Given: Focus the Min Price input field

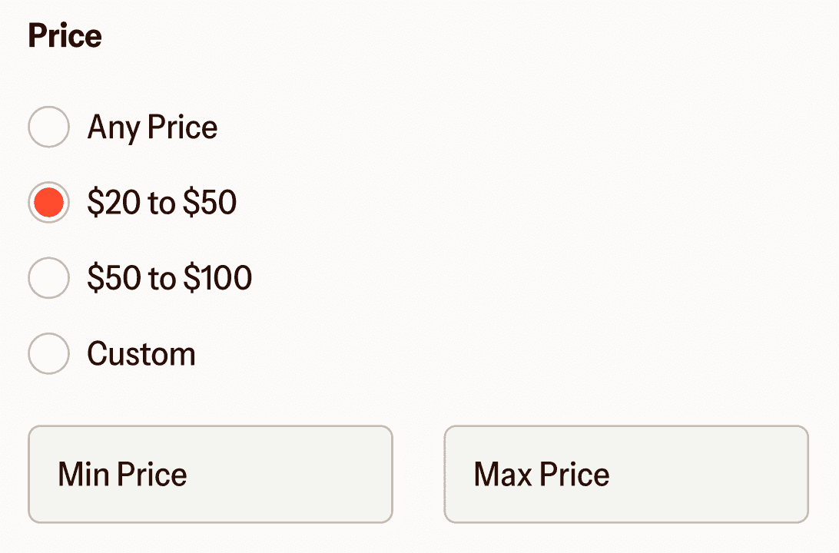Looking at the screenshot, I should [x=211, y=475].
